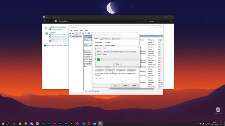
Task: Click taskbar Search icon
Action: click(x=8, y=124)
